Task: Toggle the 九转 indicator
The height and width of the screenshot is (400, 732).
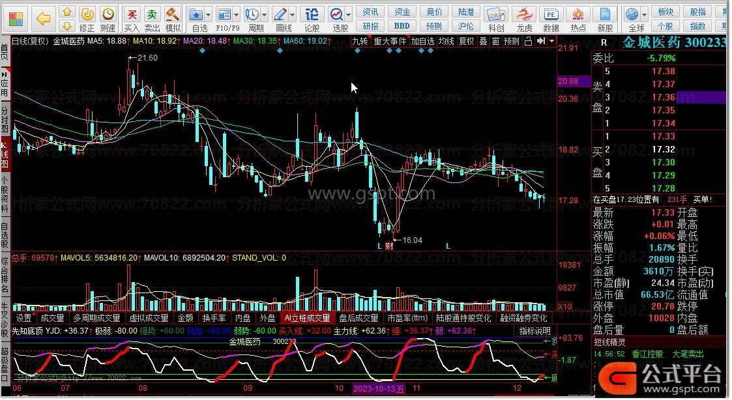Action: point(360,41)
